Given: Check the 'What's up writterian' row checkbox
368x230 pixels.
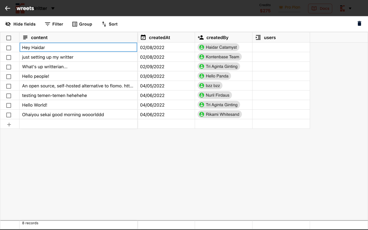Looking at the screenshot, I should point(9,67).
